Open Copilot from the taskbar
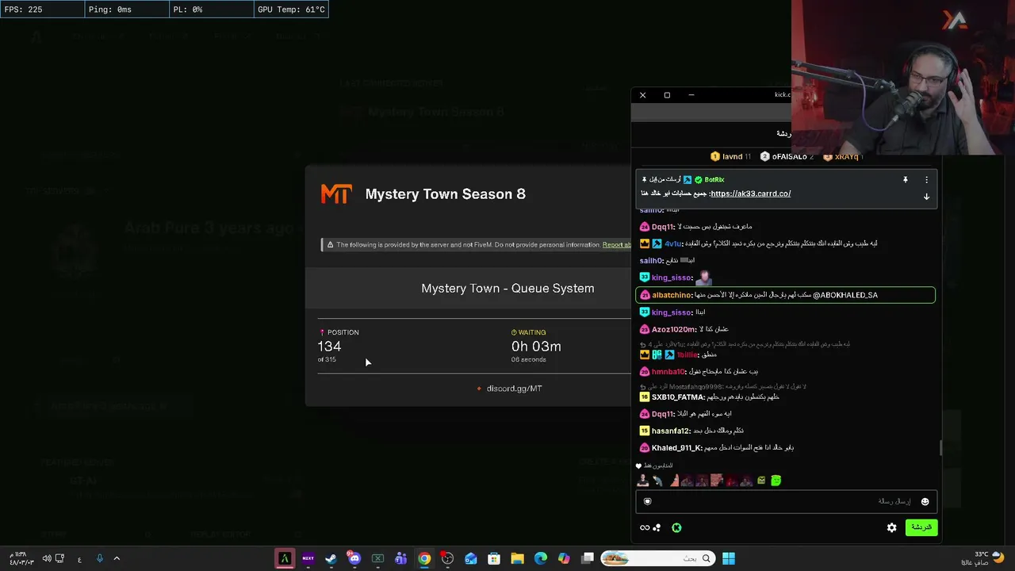 pos(564,559)
